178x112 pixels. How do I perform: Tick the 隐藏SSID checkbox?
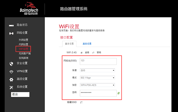(x=81, y=102)
